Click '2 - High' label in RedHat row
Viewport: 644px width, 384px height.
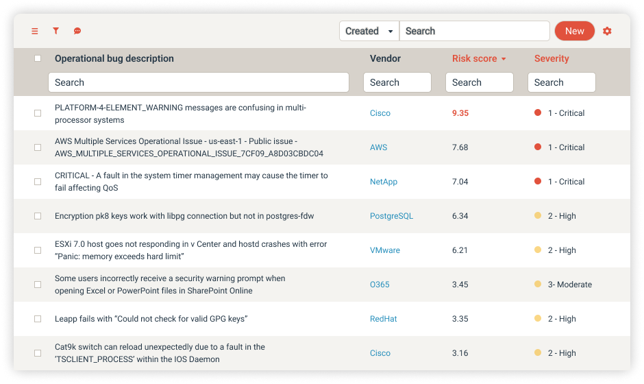tap(562, 319)
